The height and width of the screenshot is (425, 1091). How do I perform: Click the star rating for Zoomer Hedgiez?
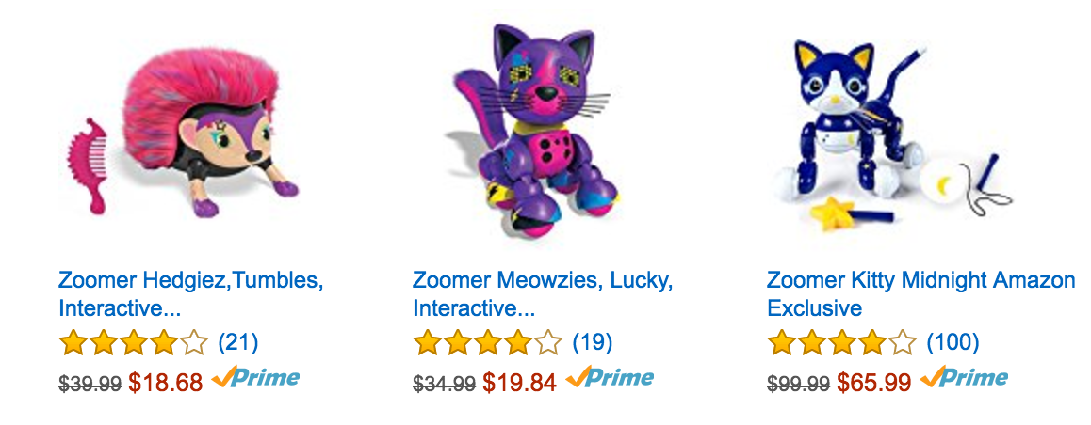pyautogui.click(x=134, y=342)
